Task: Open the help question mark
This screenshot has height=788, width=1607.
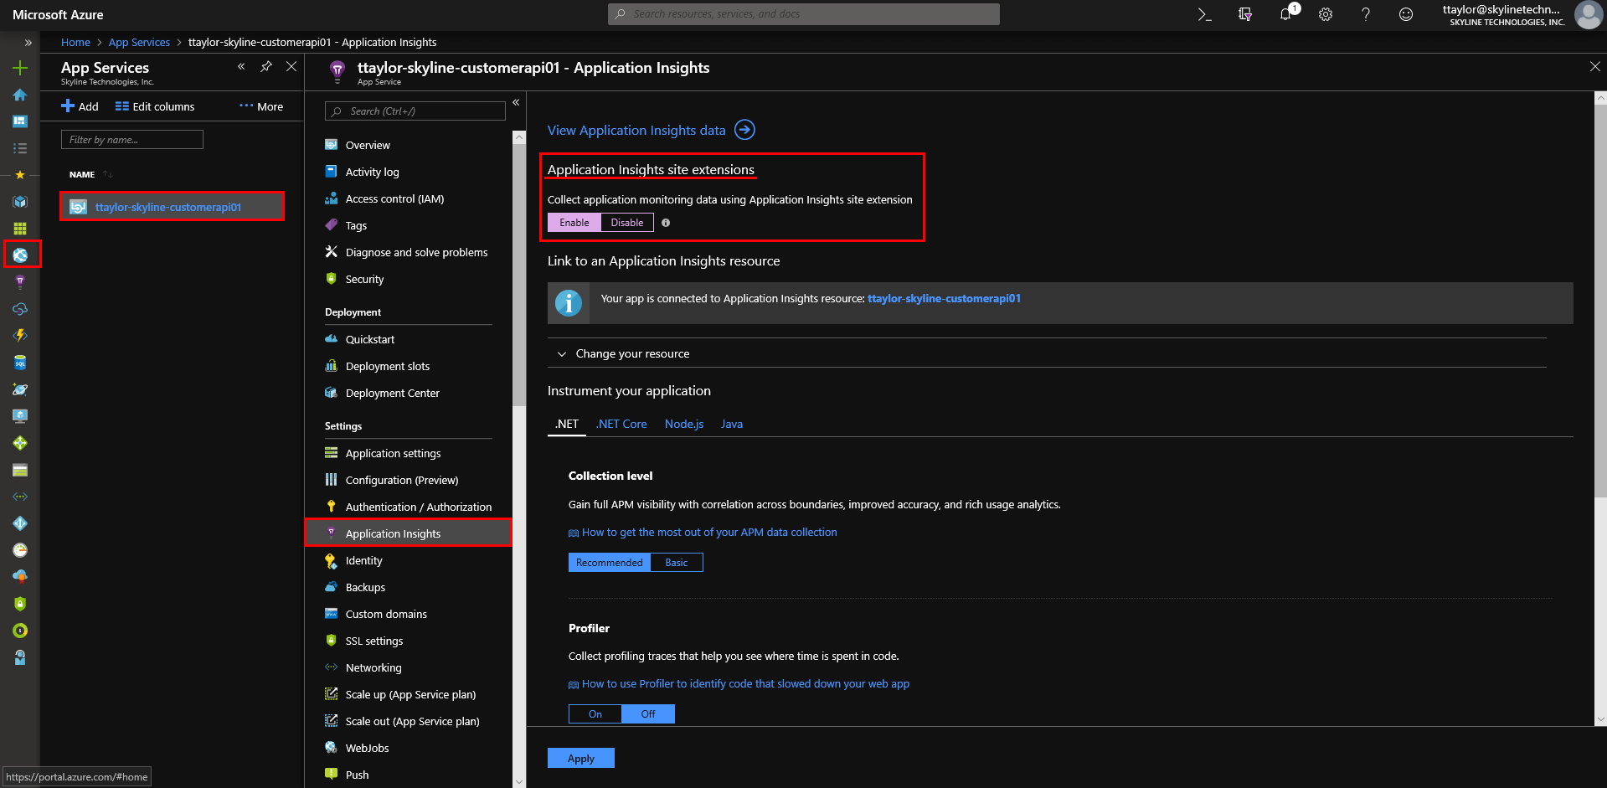Action: point(1366,14)
